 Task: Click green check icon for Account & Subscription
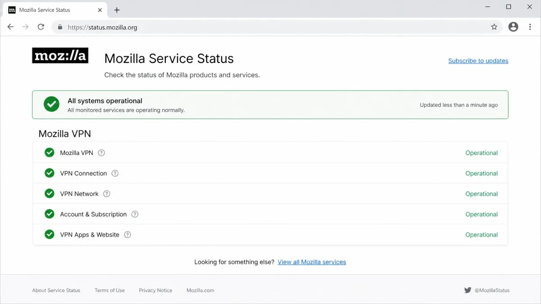50,214
